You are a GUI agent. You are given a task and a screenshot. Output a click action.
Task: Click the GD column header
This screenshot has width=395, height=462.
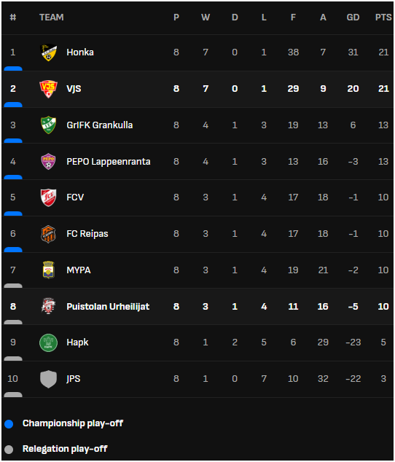353,17
